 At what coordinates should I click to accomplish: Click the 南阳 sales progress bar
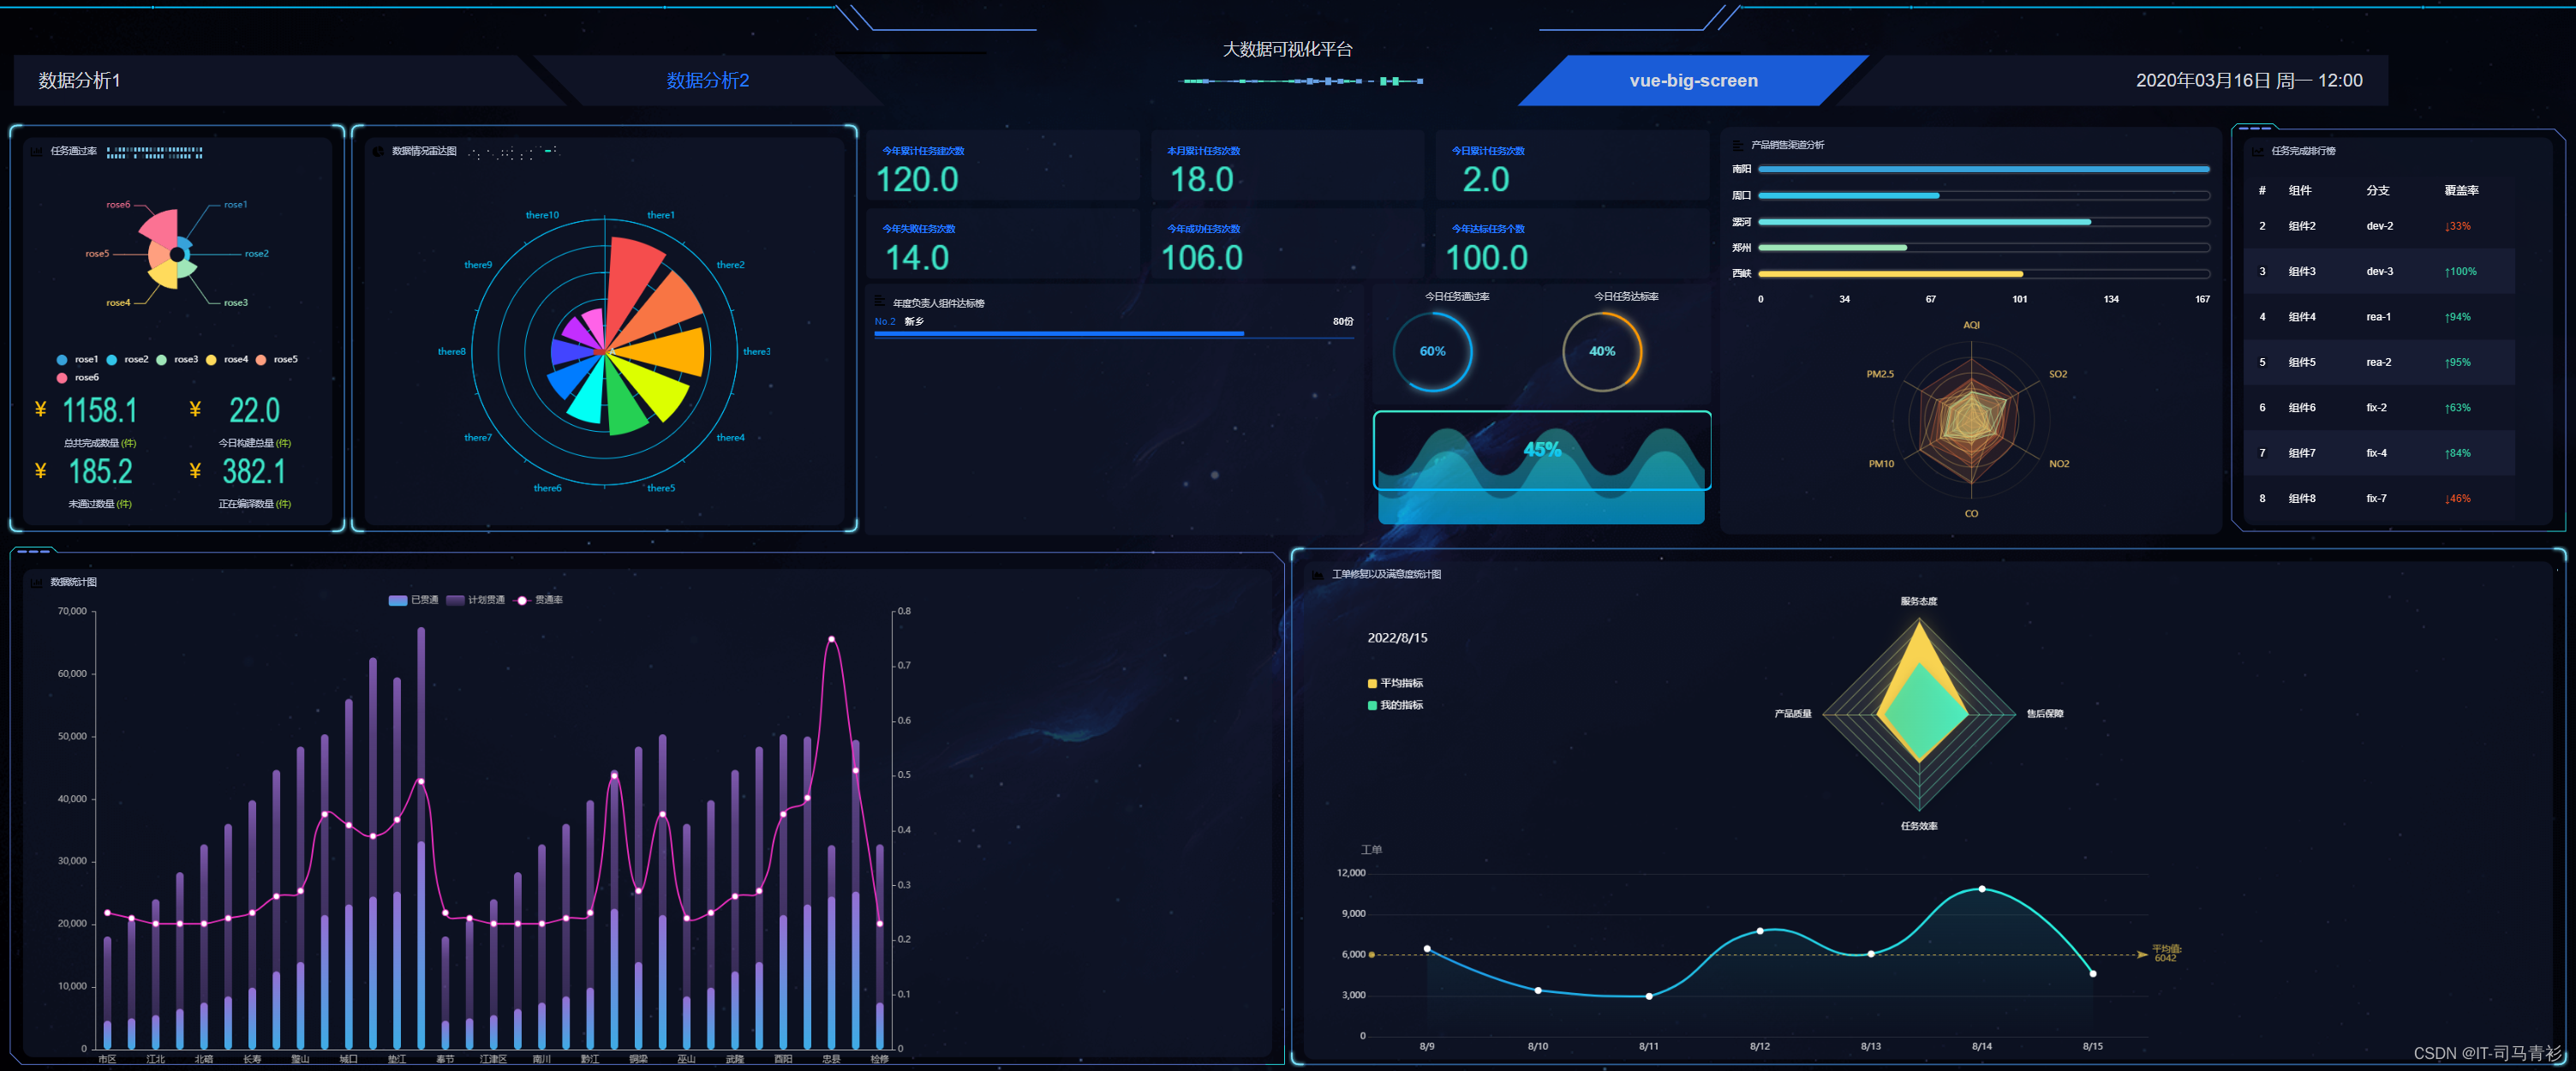(x=1982, y=169)
